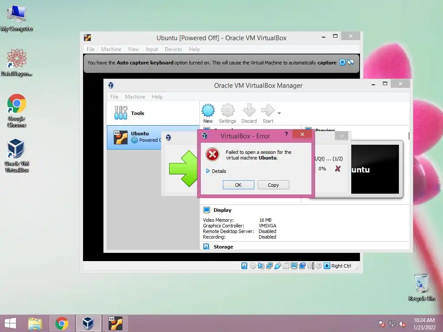Click the Windows Start button

[x=10, y=323]
